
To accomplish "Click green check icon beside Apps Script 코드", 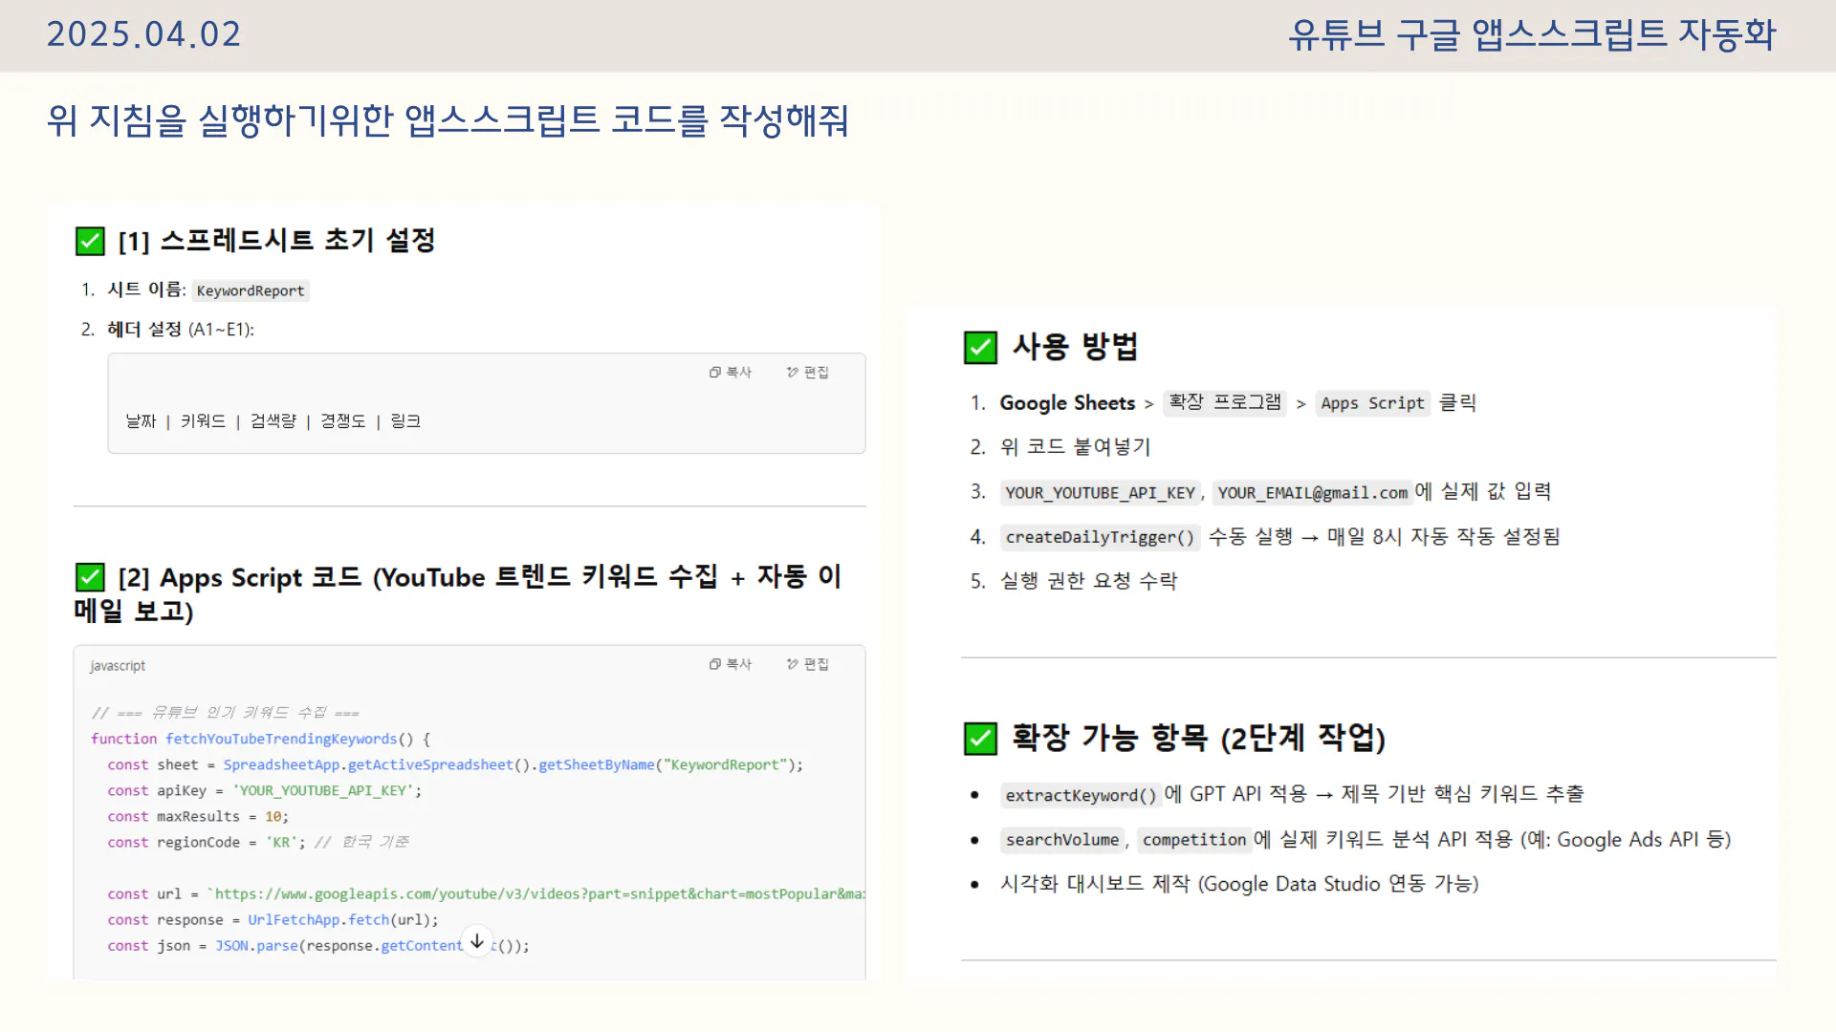I will (90, 577).
